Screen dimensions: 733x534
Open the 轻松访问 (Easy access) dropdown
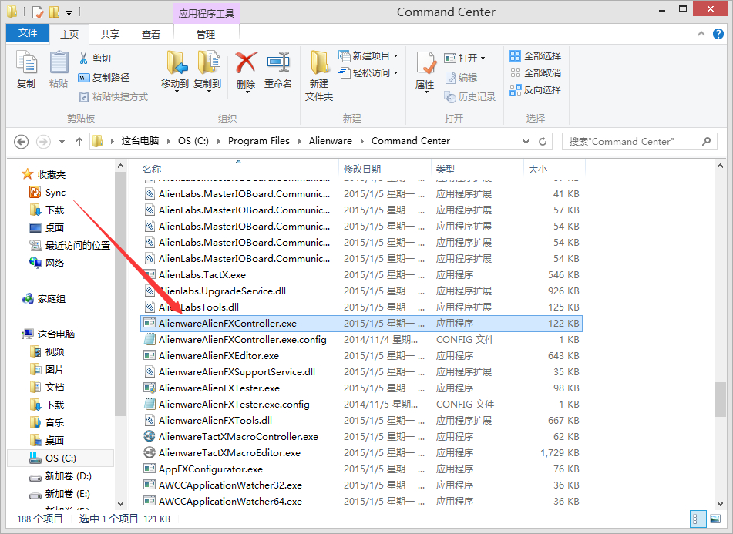[368, 73]
